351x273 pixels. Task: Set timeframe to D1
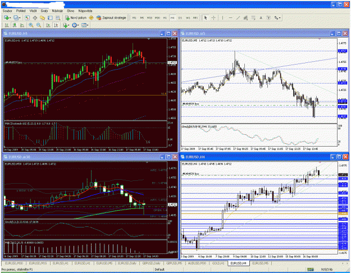[x=180, y=17]
